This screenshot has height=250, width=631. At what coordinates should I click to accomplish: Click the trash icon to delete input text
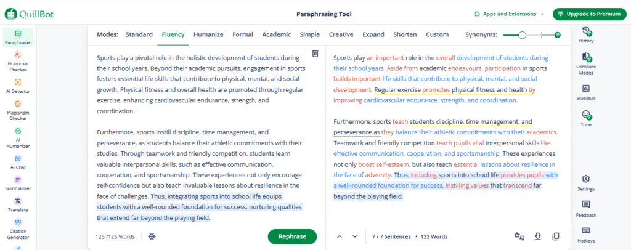[315, 54]
